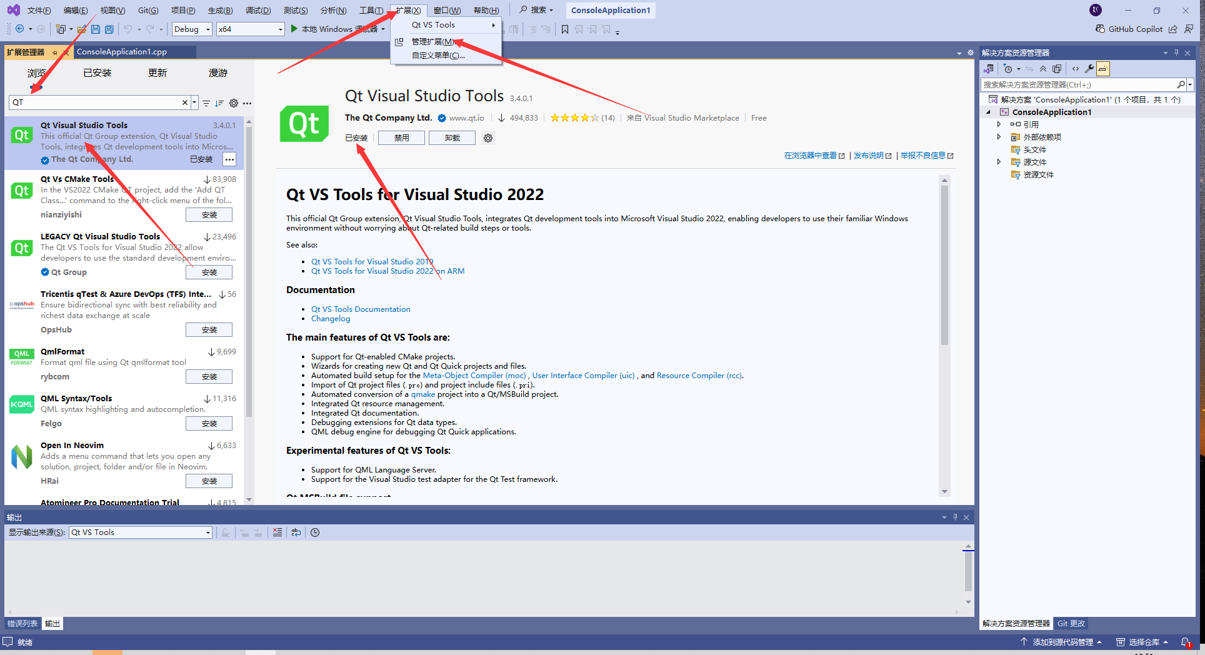
Task: Open the three-dot menu on Qt Visual Studio Tools item
Action: tap(230, 159)
